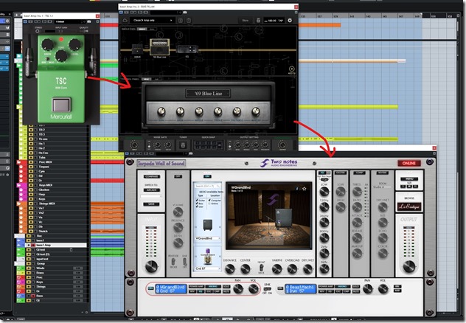Click the Arcade mode button
Viewport: 466px width, 323px height.
(x=152, y=190)
